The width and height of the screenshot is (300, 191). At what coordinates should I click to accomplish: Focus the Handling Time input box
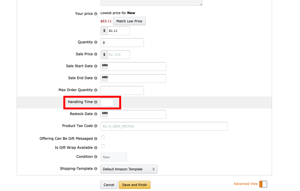[107, 102]
